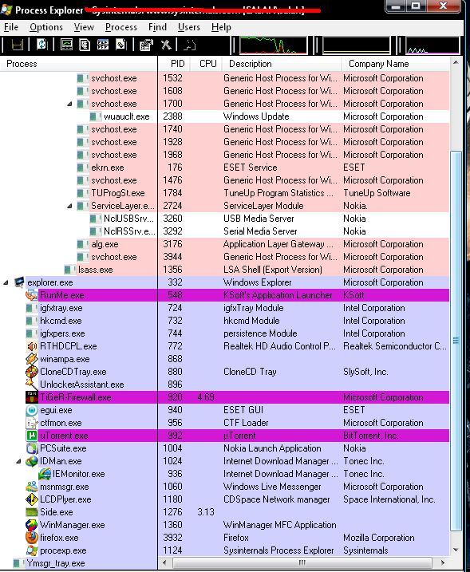Open the Options menu
This screenshot has height=572, width=470.
coord(46,27)
